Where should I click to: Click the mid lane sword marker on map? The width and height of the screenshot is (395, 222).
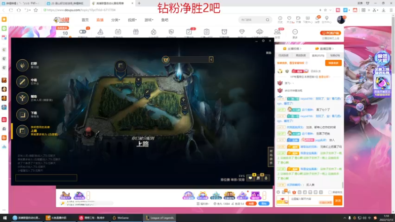click(147, 92)
